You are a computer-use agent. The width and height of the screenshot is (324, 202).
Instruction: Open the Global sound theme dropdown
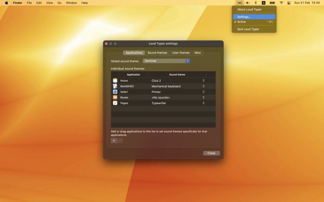[166, 61]
